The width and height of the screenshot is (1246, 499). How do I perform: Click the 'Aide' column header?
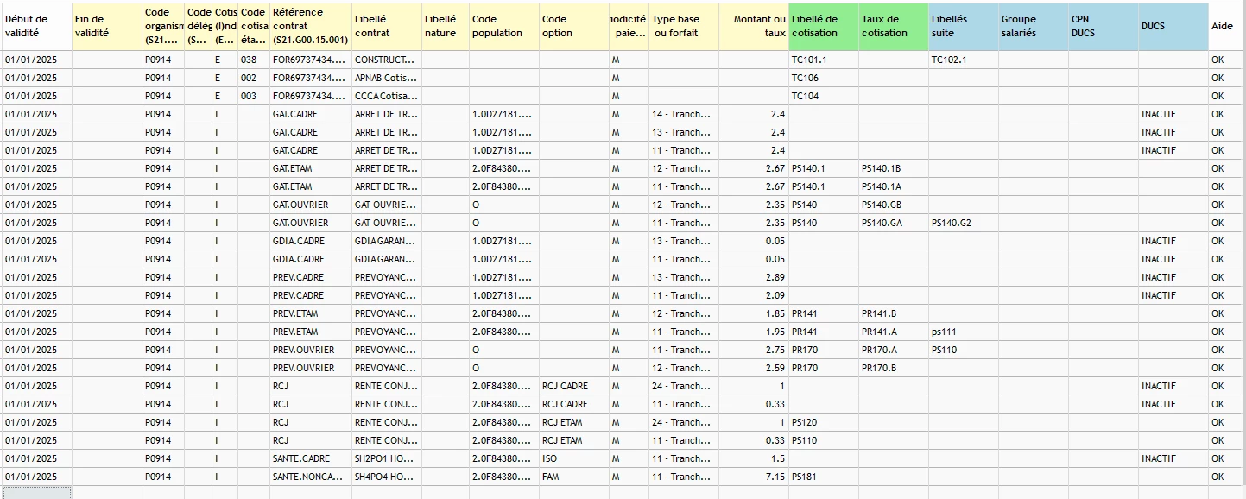click(x=1226, y=26)
